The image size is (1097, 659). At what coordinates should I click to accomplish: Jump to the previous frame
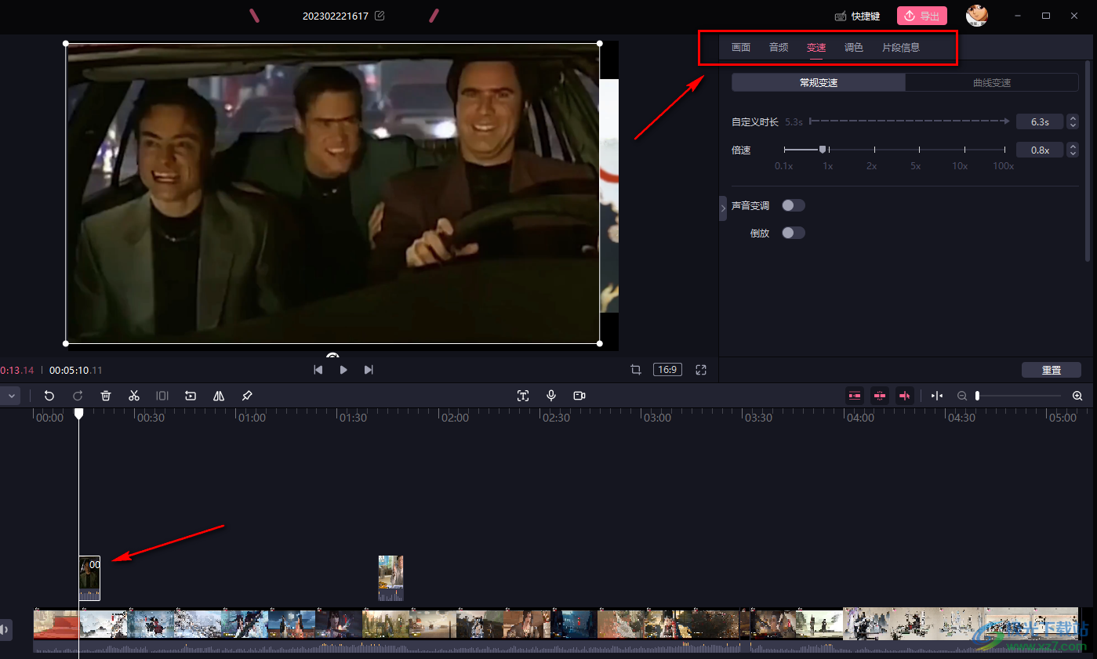pyautogui.click(x=318, y=370)
